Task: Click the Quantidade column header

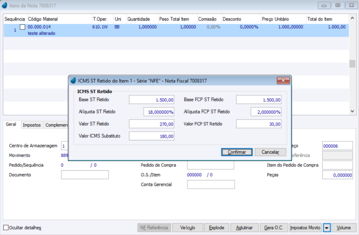Action: pyautogui.click(x=142, y=19)
